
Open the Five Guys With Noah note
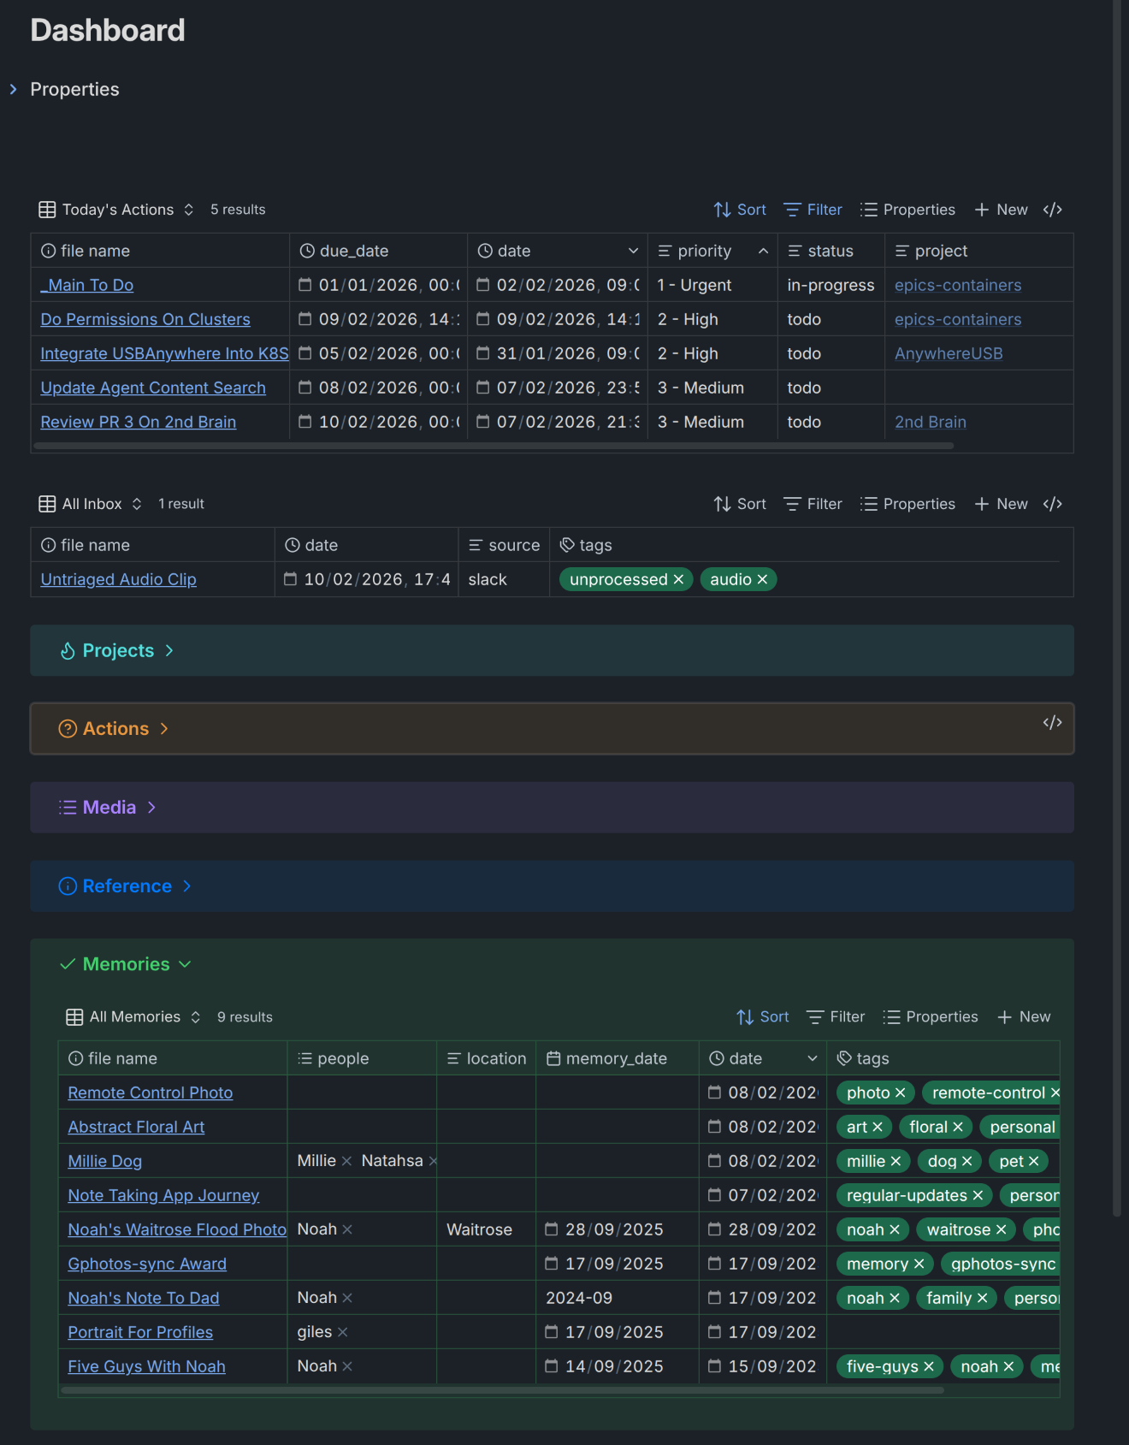pyautogui.click(x=147, y=1366)
